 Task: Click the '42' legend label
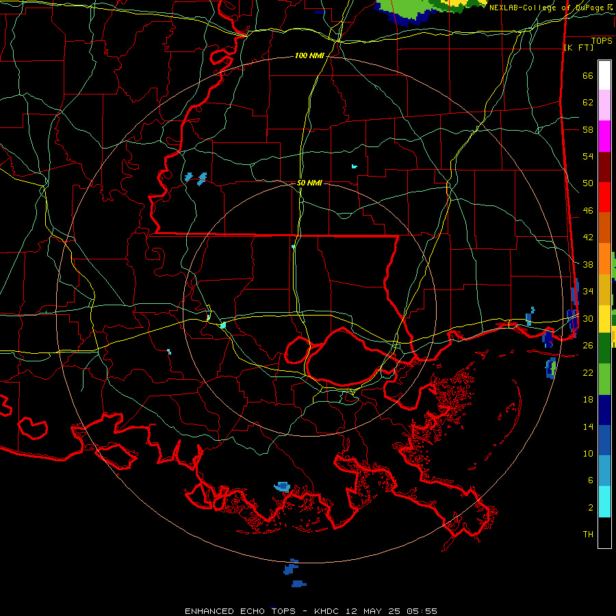click(588, 238)
